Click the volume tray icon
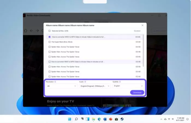Viewport: 191px width, 123px height. (x=173, y=119)
